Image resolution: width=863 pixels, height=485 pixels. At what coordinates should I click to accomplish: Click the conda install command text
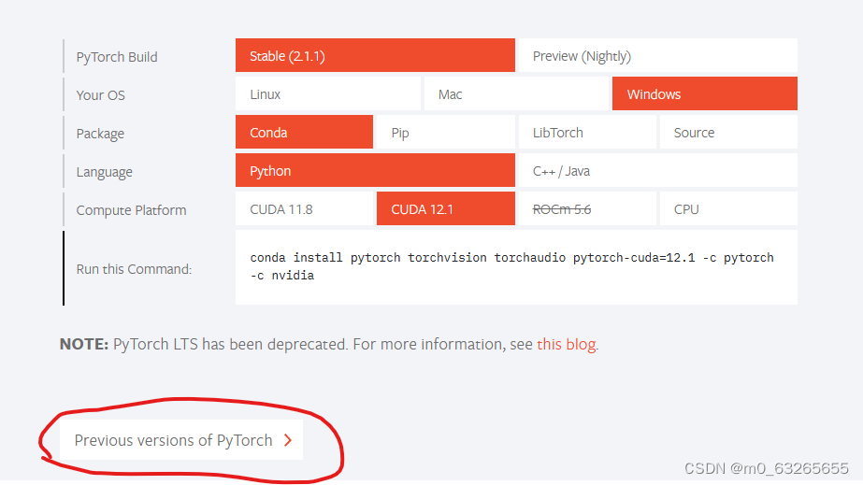pos(511,266)
